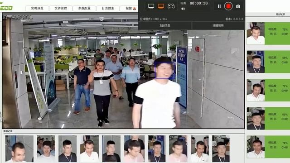Stop recording with the red button

tap(228, 6)
